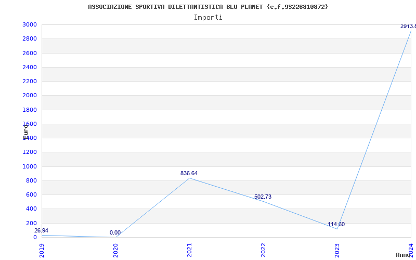Select the 836.64 data label

(x=189, y=173)
